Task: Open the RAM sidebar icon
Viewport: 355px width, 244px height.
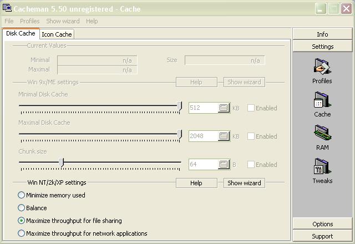Action: 322,138
